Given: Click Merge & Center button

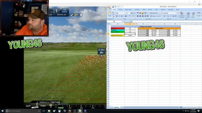Looking at the screenshot, I should pos(156,16).
